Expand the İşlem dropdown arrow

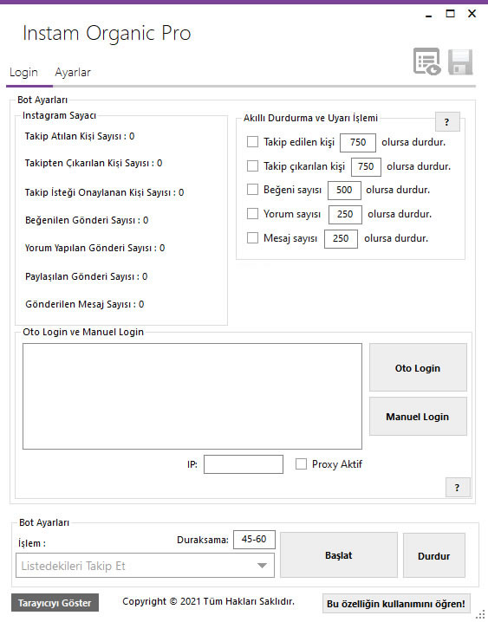click(x=262, y=566)
